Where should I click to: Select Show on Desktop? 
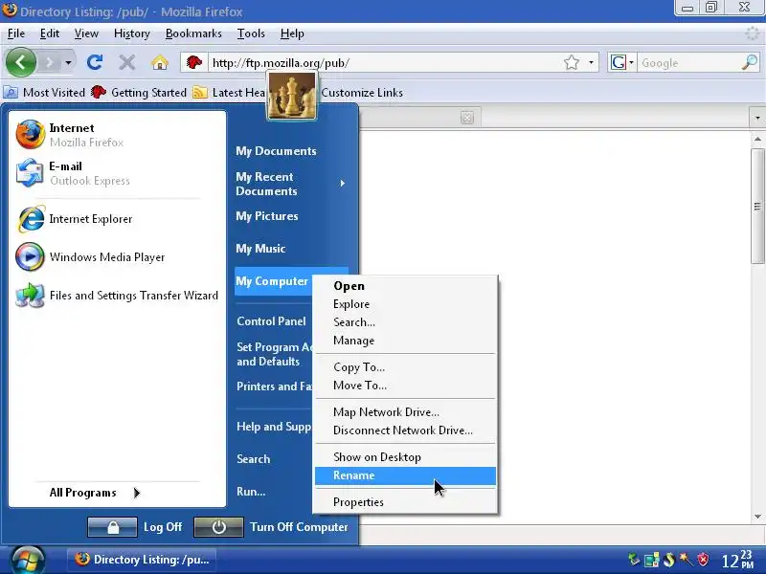point(405,457)
